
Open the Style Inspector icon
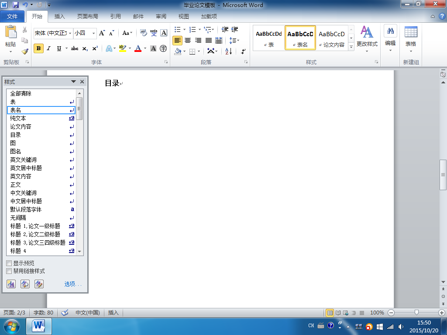point(25,284)
